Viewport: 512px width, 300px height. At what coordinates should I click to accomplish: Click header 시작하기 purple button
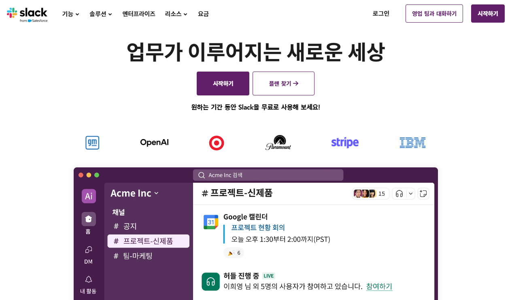tap(488, 14)
